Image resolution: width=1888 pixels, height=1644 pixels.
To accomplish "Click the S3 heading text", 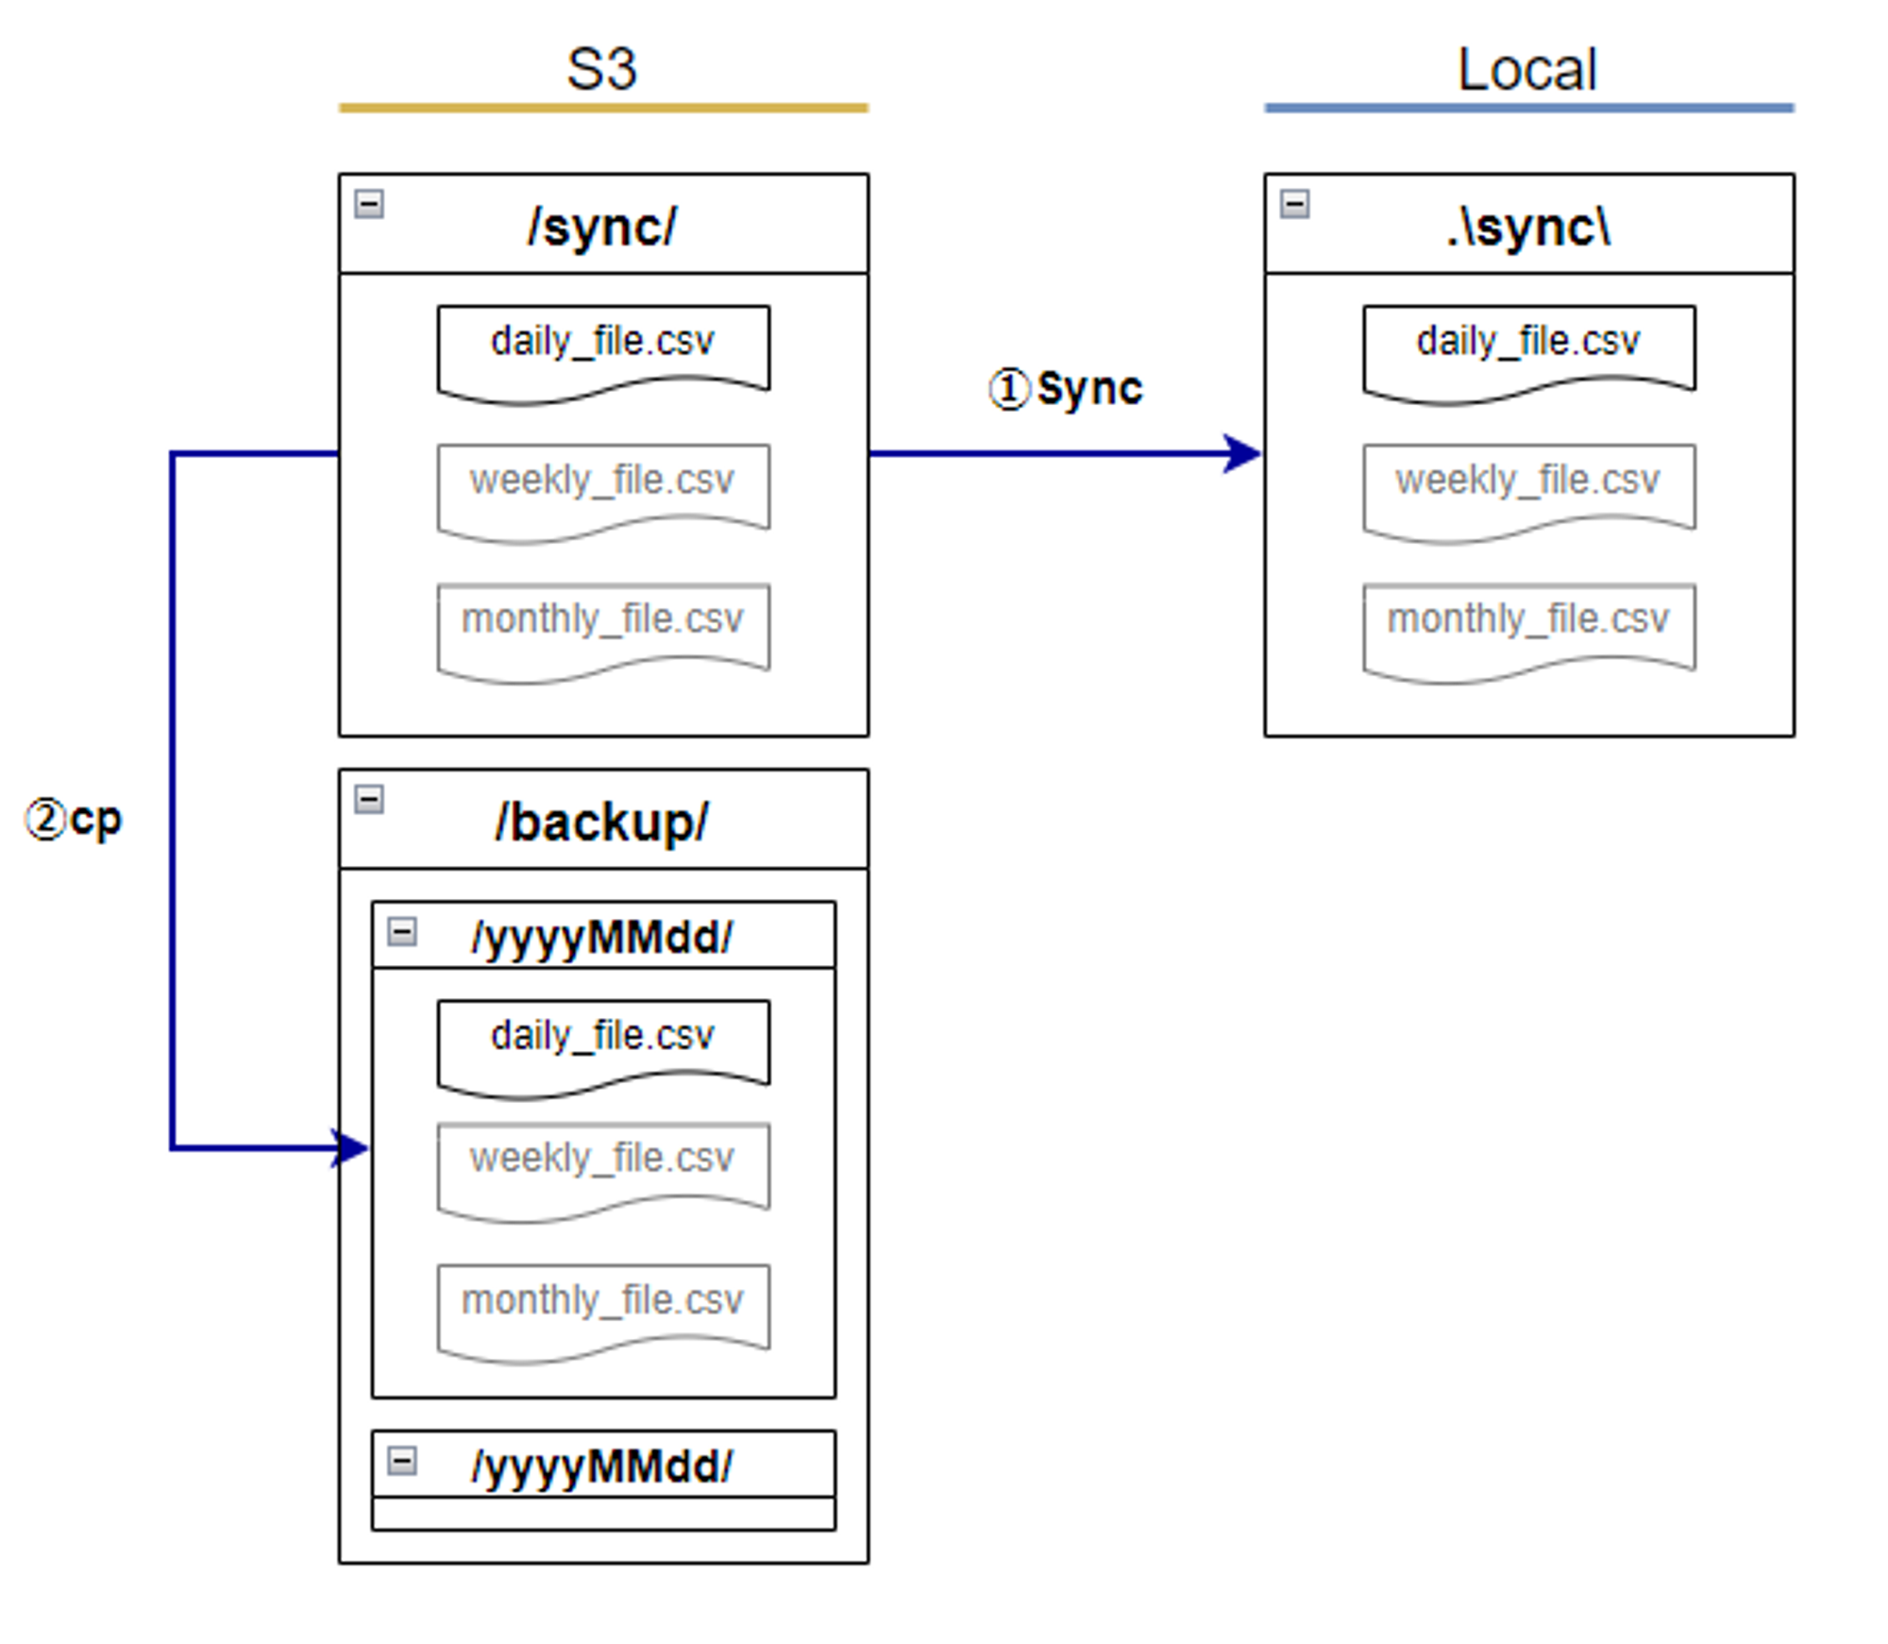I will coord(602,69).
